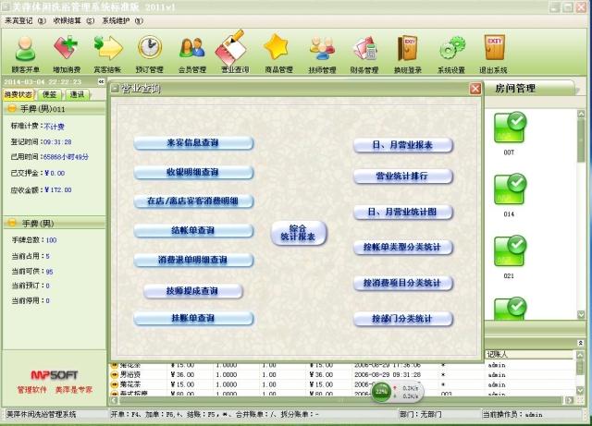Close the 营业查询 dialog
Screen dimensions: 592x426
[x=475, y=89]
